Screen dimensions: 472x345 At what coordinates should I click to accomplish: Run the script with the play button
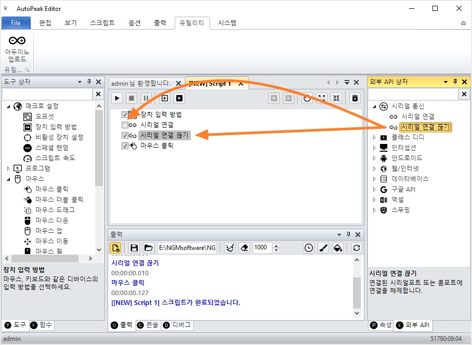click(117, 98)
